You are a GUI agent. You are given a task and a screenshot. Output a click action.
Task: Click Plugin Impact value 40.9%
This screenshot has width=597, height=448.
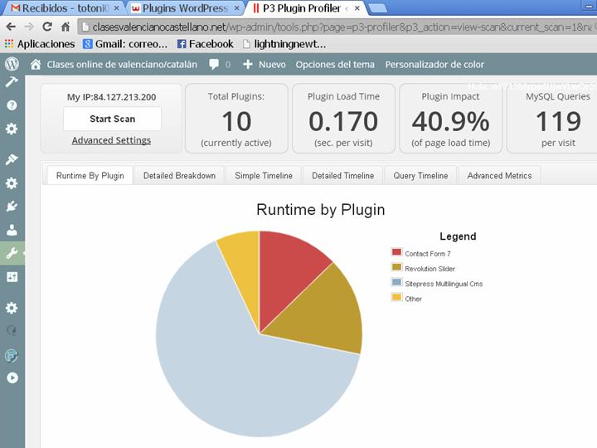pyautogui.click(x=450, y=121)
